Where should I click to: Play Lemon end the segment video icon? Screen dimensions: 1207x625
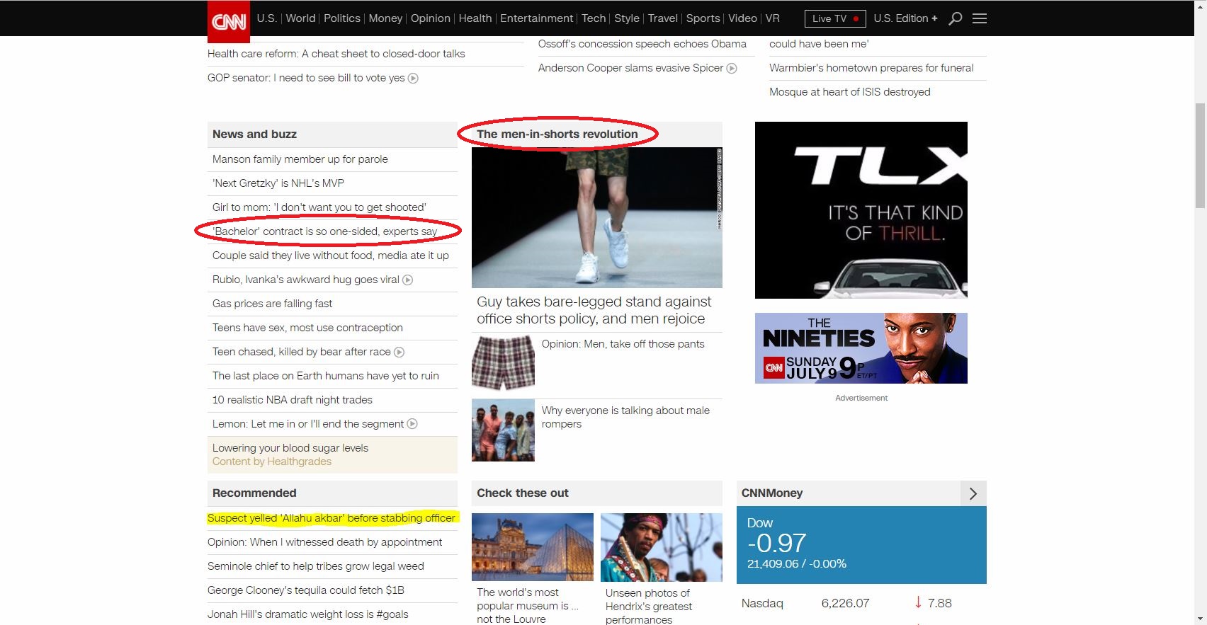coord(412,424)
